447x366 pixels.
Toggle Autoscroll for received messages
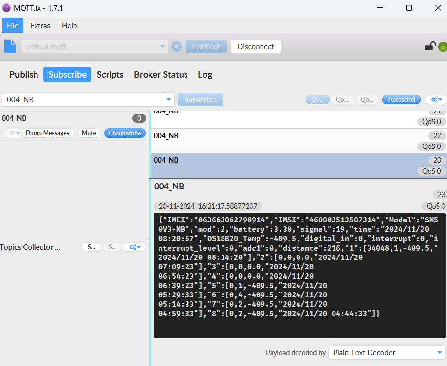point(402,100)
